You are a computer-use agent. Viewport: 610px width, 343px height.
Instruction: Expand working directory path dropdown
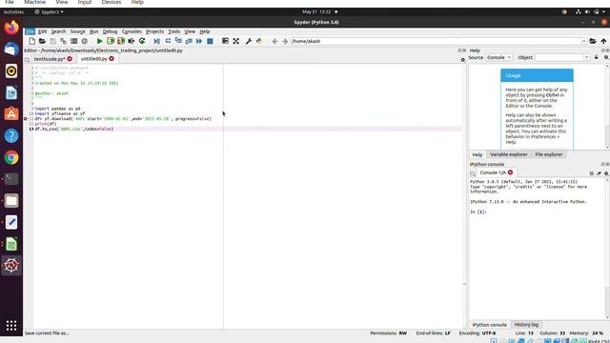tap(583, 41)
